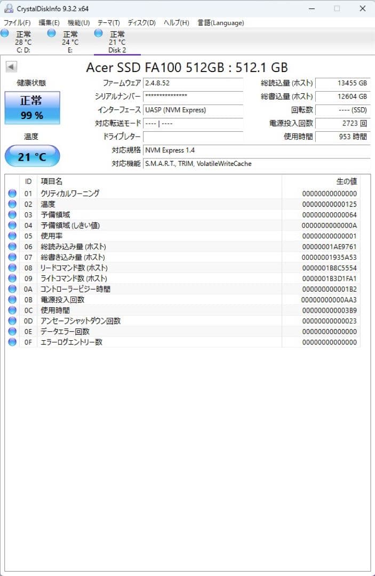Image resolution: width=375 pixels, height=576 pixels.
Task: Click the ファームウェア field showing 2.4.8.52
Action: (193, 83)
